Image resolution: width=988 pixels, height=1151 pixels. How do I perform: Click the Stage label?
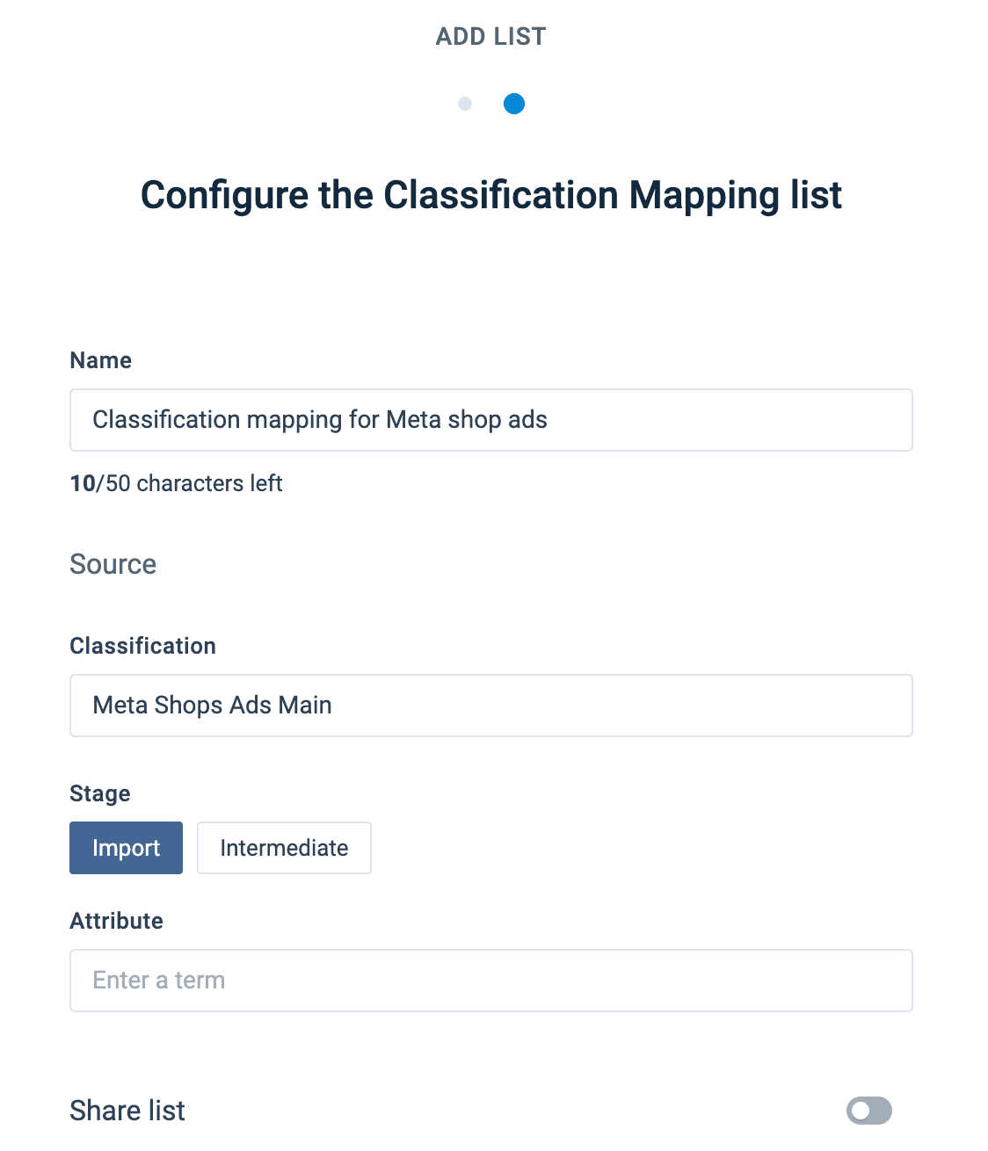(x=100, y=793)
